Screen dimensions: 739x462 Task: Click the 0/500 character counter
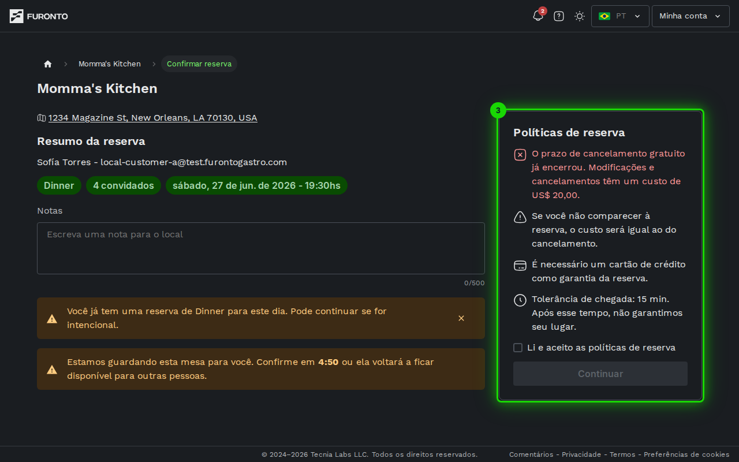point(475,283)
